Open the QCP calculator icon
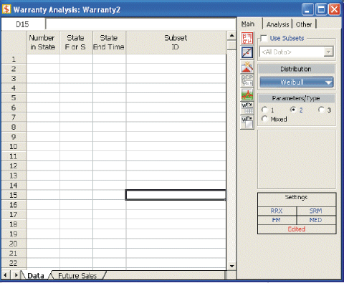Viewport: 344px width, 283px height. pyautogui.click(x=247, y=80)
